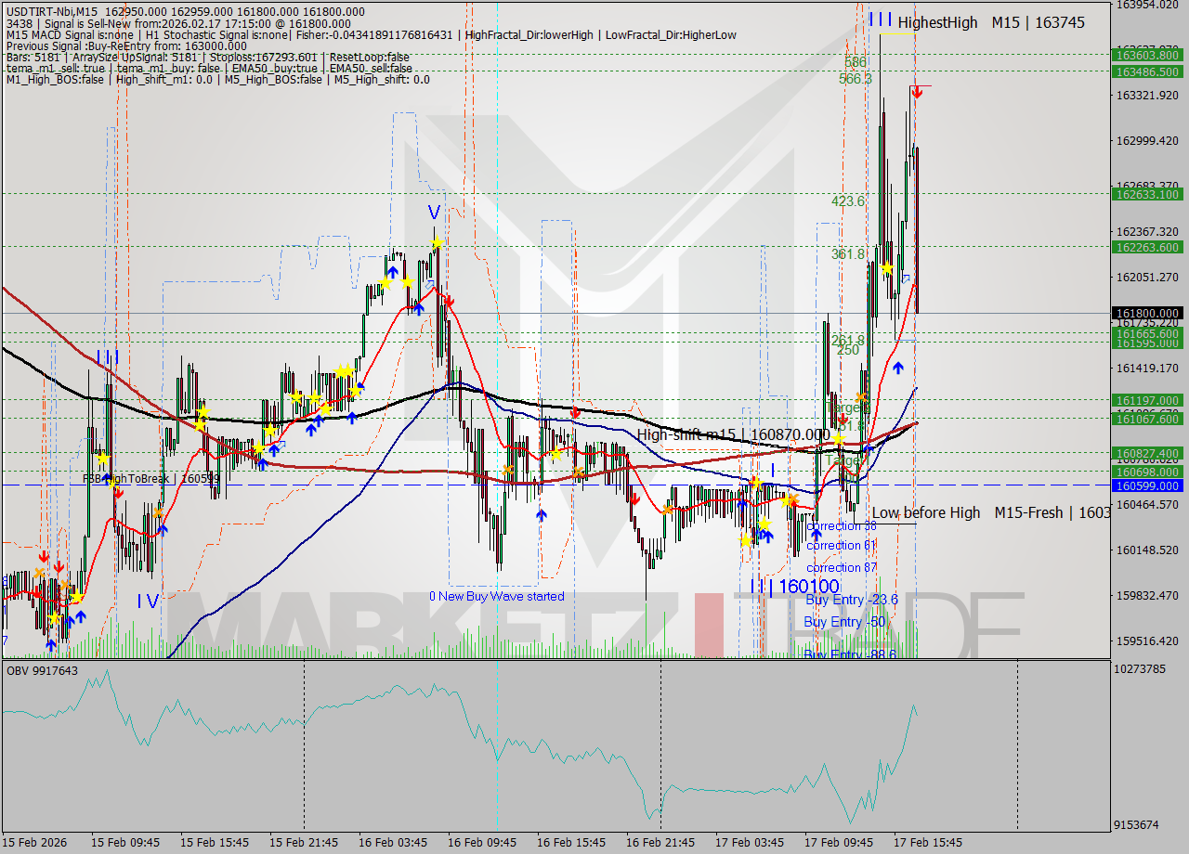Click the 0 New Buy Wave started text
Screen dimensions: 1189x854
click(x=497, y=596)
